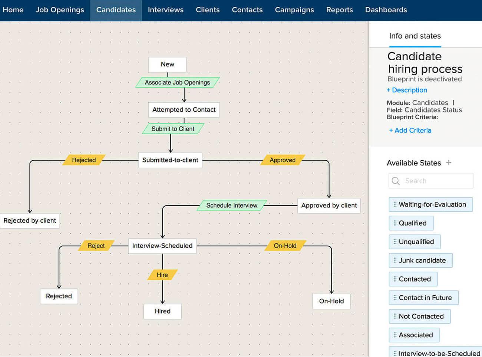Image resolution: width=482 pixels, height=357 pixels.
Task: Select the Submitted-to-client state node
Action: pyautogui.click(x=170, y=160)
